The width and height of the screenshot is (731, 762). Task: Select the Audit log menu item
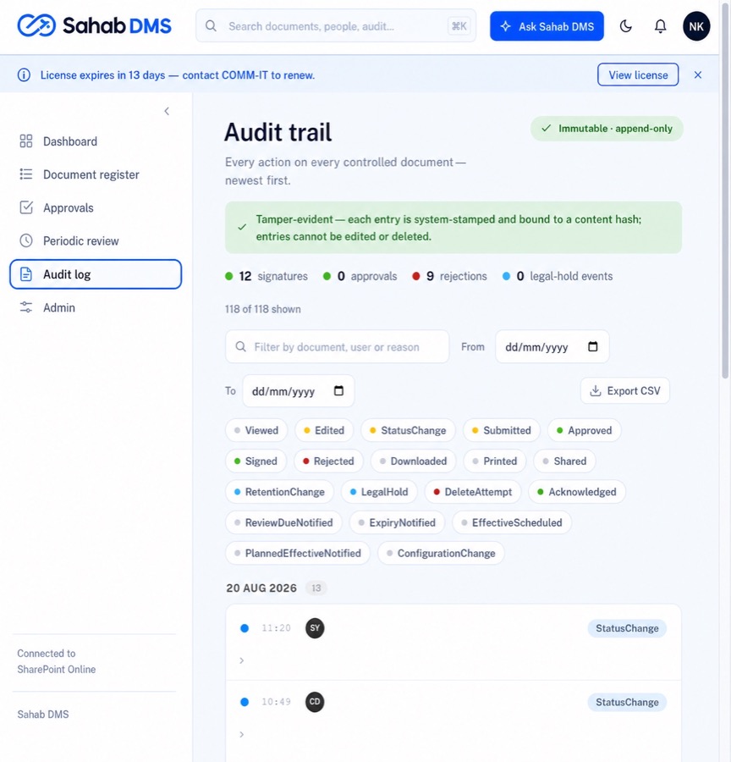coord(96,274)
